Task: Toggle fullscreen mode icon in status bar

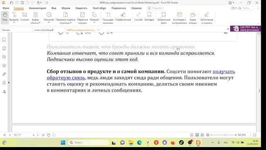Action: click(x=255, y=135)
